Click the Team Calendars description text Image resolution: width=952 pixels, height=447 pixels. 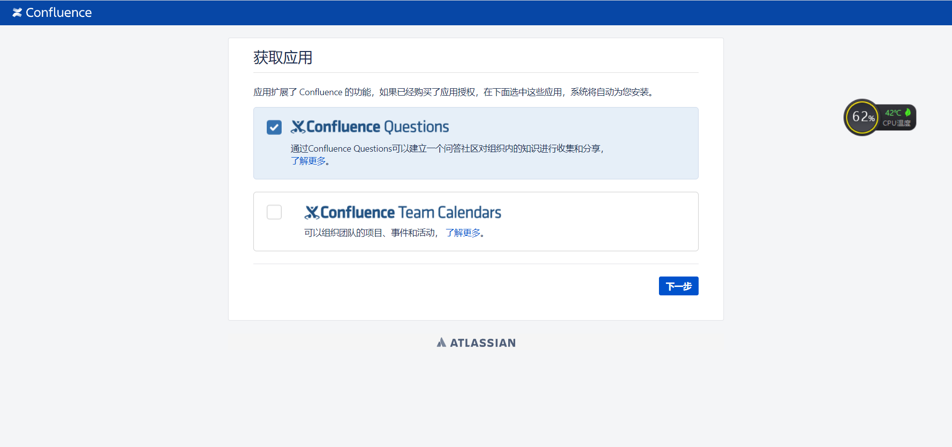click(371, 233)
